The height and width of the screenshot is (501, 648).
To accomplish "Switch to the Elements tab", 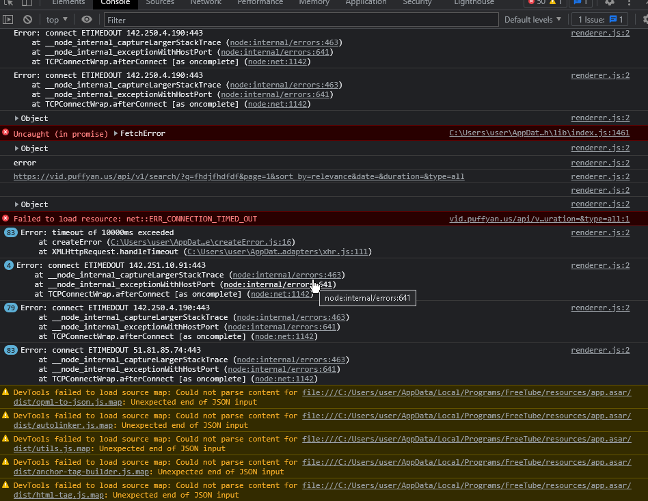I will (68, 2).
